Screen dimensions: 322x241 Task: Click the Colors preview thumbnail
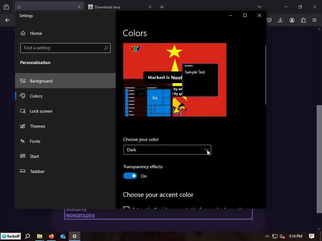(175, 80)
